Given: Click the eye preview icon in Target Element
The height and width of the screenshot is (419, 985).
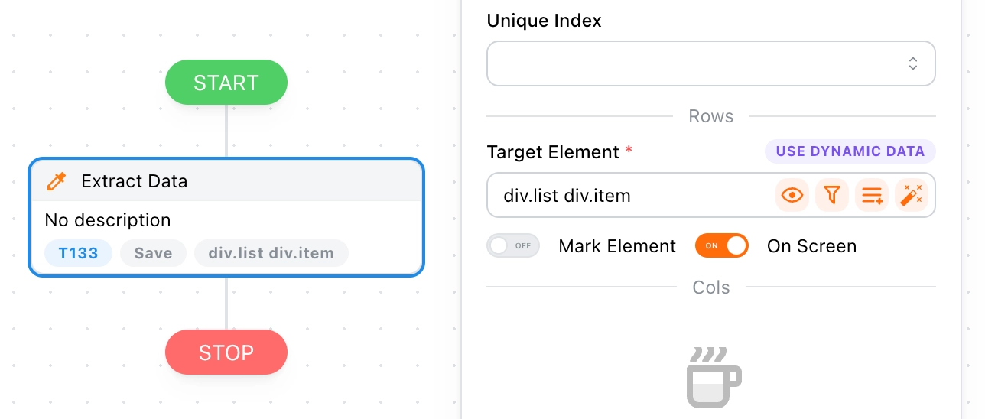Looking at the screenshot, I should coord(792,196).
